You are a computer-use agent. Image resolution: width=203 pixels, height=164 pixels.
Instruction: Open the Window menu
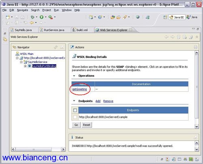pyautogui.click(x=67, y=10)
